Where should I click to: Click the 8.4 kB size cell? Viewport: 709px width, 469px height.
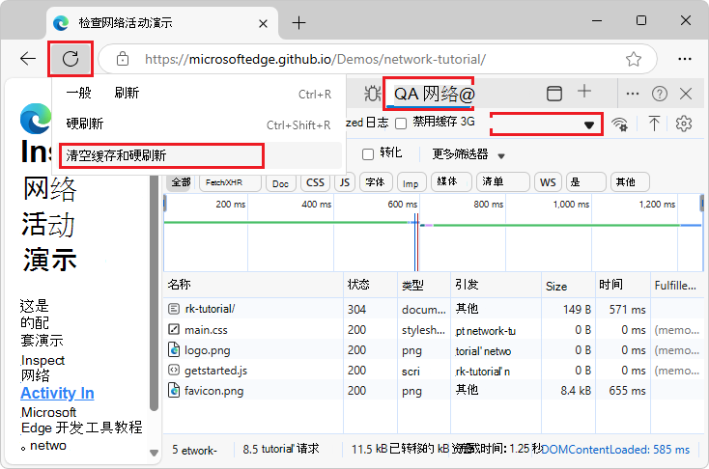pos(576,391)
